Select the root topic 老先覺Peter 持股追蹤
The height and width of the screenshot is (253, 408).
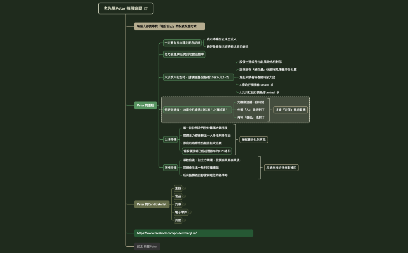pos(123,8)
